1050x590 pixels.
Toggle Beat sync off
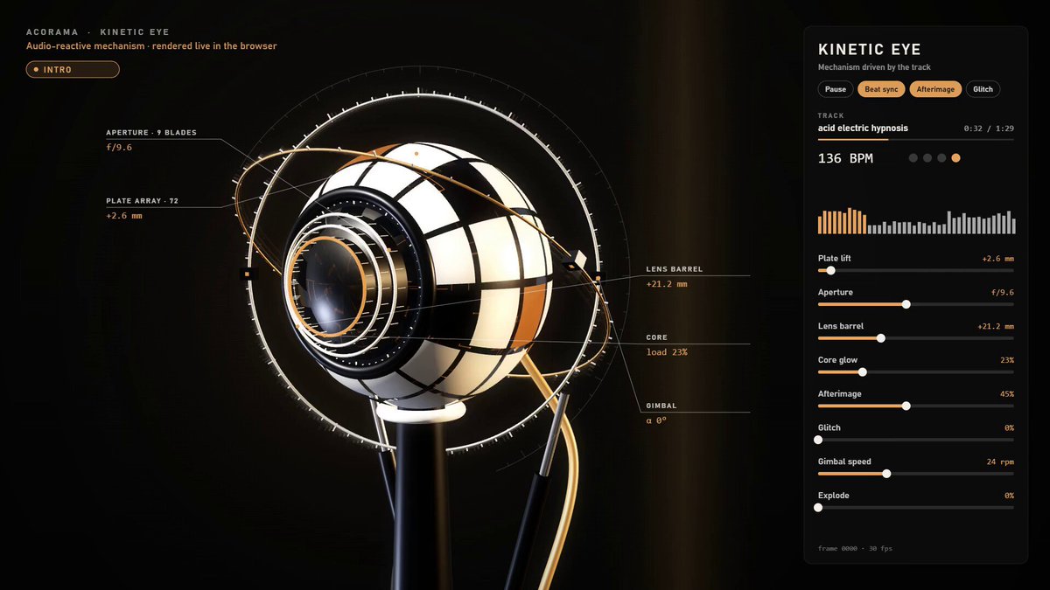coord(882,89)
